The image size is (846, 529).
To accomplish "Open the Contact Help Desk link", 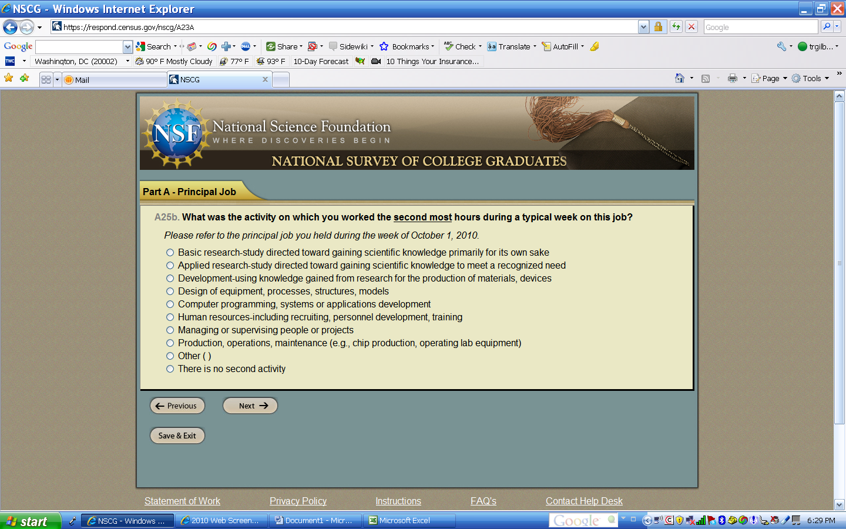I will click(x=584, y=501).
